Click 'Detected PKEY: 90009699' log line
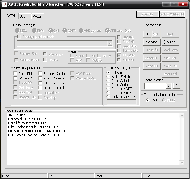 click(x=27, y=119)
